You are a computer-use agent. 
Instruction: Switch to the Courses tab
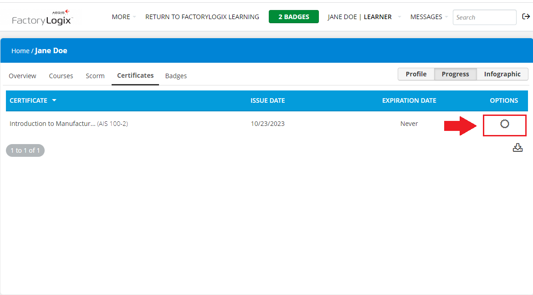[x=61, y=75]
